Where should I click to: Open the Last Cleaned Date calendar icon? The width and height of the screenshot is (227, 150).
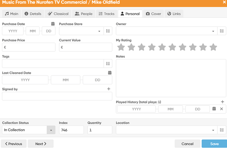click(x=110, y=73)
